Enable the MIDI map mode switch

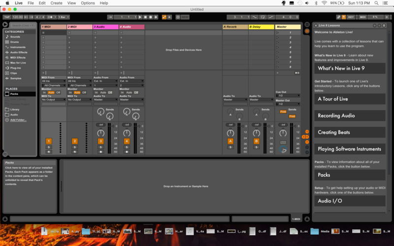tap(362, 17)
